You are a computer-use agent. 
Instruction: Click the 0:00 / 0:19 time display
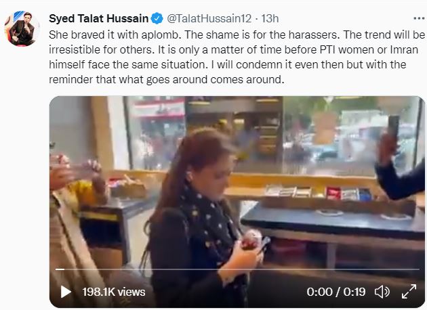(336, 292)
